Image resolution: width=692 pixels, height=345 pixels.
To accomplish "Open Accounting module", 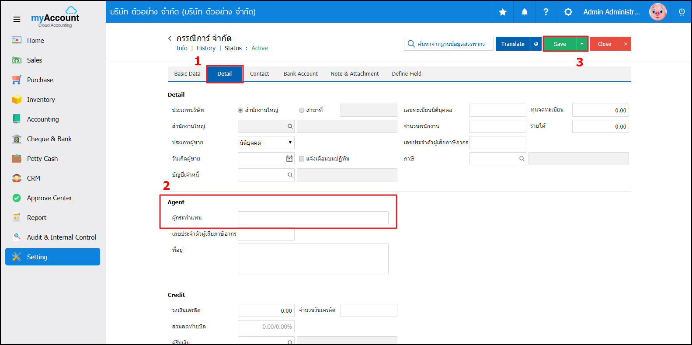I will click(43, 119).
